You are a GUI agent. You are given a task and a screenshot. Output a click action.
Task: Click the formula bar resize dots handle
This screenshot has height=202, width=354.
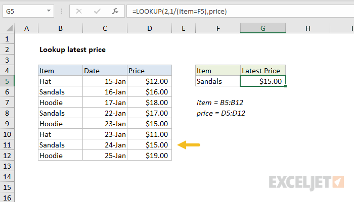(62, 11)
